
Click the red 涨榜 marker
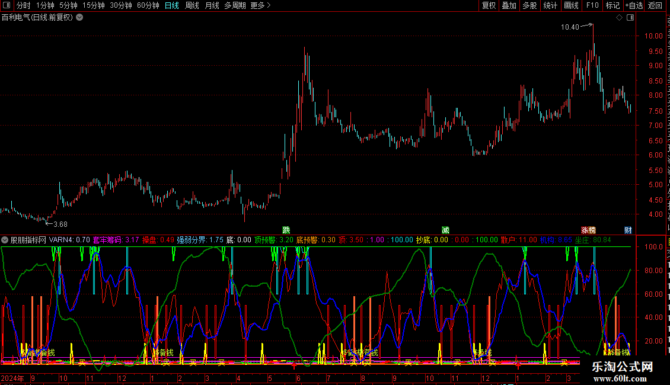[588, 230]
